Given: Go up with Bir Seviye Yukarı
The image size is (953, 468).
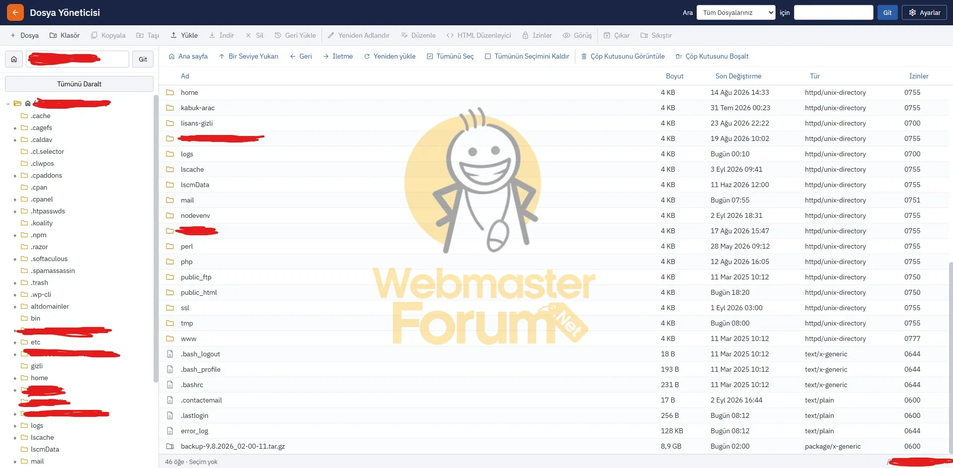Looking at the screenshot, I should pyautogui.click(x=248, y=56).
